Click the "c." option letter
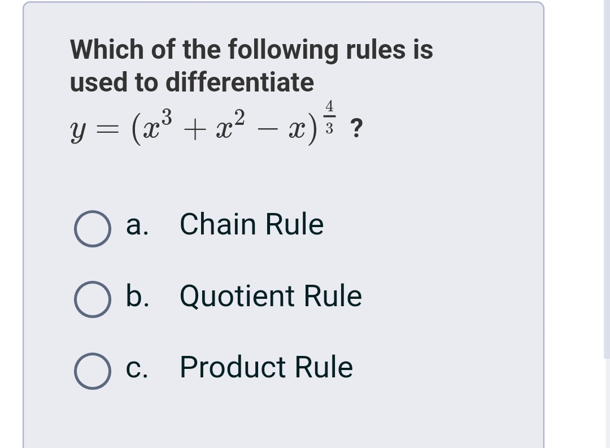This screenshot has width=610, height=448. coord(137,367)
